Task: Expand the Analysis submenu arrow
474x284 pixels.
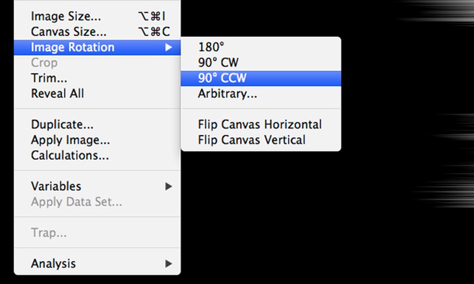Action: click(x=168, y=264)
